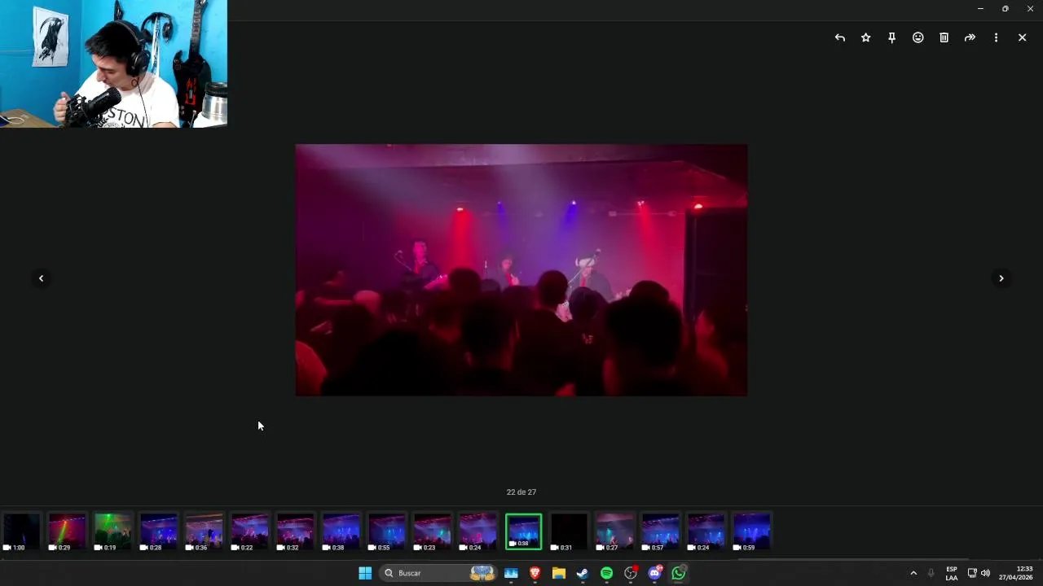Click the WhatsApp taskbar icon
1043x586 pixels.
point(679,573)
